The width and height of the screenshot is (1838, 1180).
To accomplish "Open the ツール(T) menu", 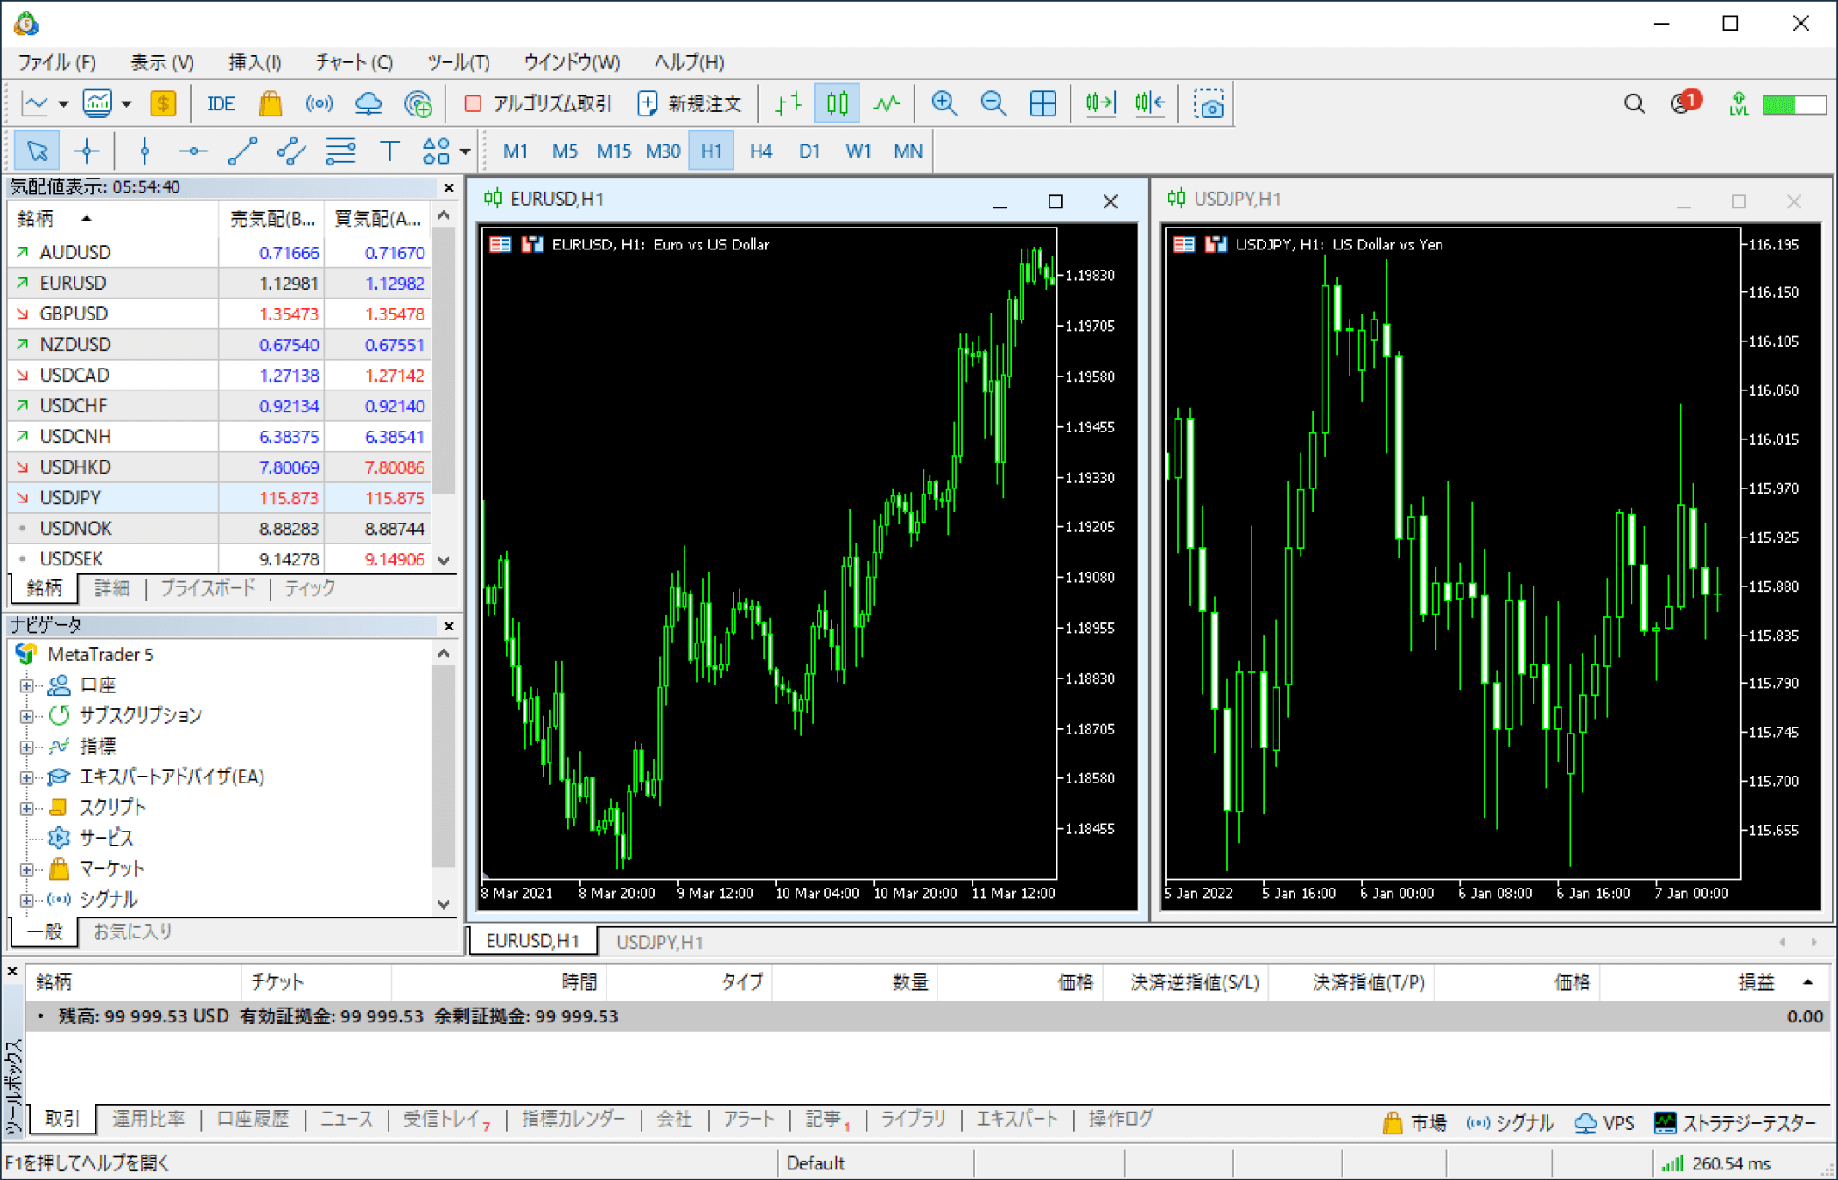I will coord(458,62).
